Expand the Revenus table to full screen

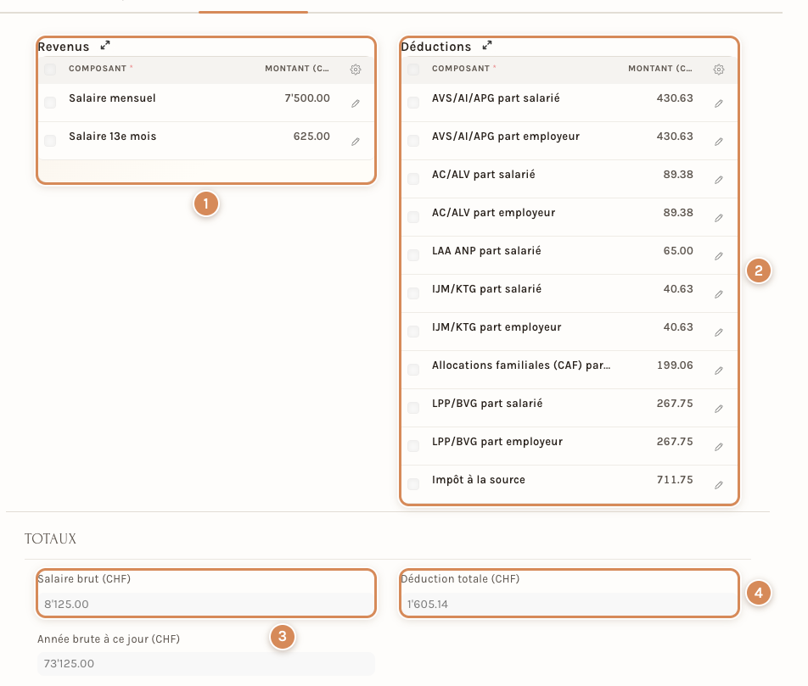click(x=105, y=45)
